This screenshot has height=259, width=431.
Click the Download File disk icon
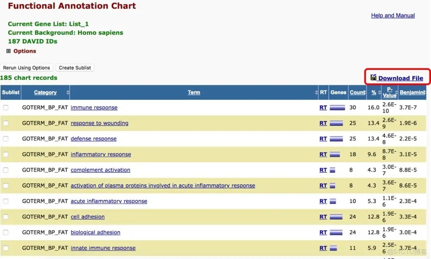point(373,77)
